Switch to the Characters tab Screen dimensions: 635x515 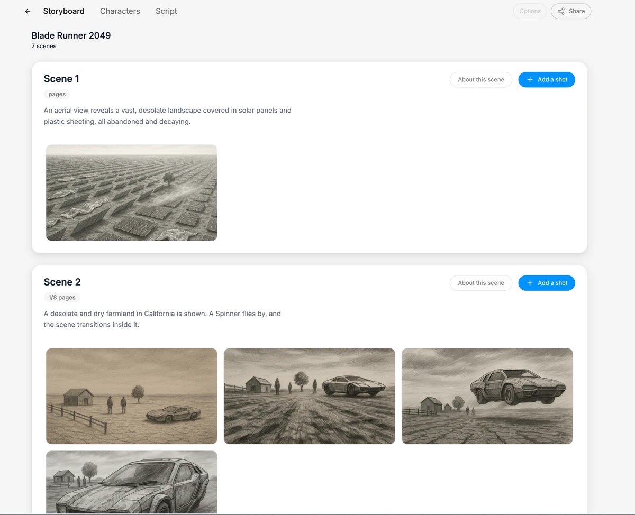120,11
